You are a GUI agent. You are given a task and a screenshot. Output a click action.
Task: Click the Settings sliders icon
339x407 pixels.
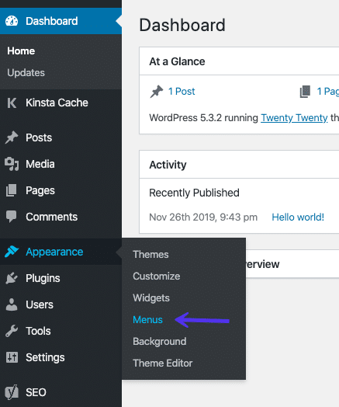(12, 357)
